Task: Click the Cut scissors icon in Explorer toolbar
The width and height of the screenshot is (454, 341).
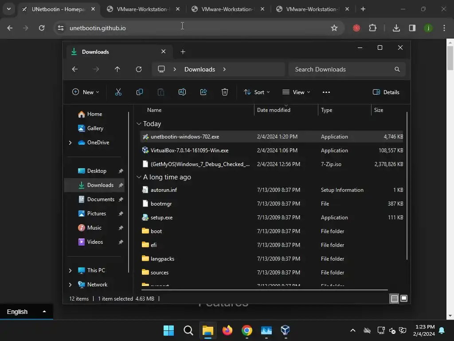Action: pyautogui.click(x=118, y=92)
